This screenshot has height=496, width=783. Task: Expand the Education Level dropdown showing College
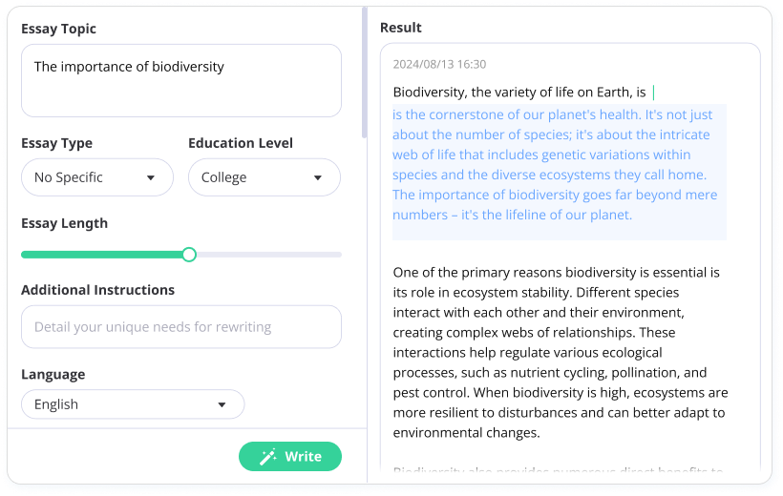pos(264,177)
